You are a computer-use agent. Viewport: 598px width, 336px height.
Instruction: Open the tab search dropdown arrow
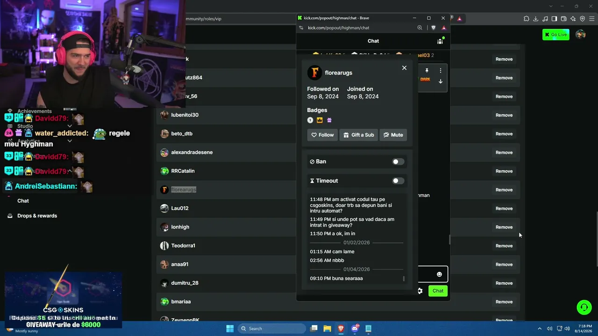551,6
